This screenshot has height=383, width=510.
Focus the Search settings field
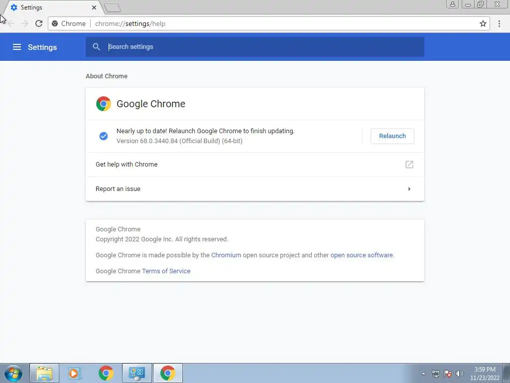255,47
